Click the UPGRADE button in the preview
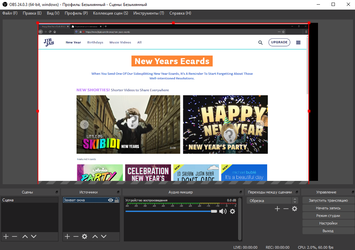The width and height of the screenshot is (355, 250). tap(279, 42)
